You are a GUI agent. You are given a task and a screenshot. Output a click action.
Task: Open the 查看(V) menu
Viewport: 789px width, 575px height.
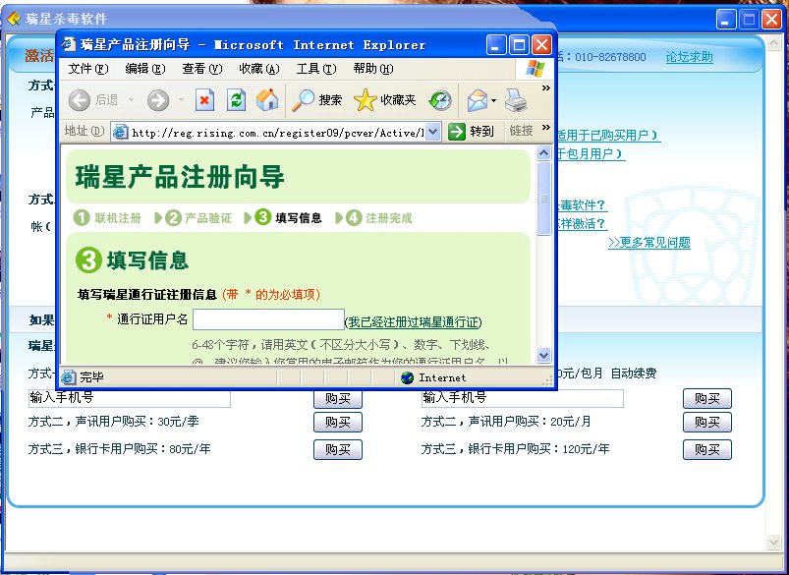coord(202,69)
